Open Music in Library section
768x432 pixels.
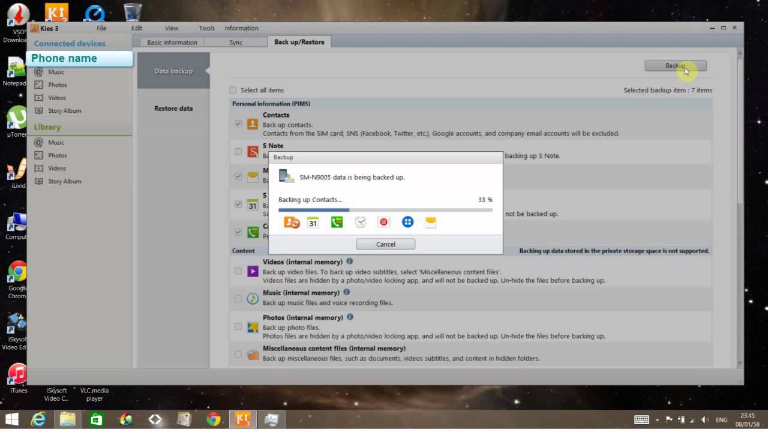(56, 143)
